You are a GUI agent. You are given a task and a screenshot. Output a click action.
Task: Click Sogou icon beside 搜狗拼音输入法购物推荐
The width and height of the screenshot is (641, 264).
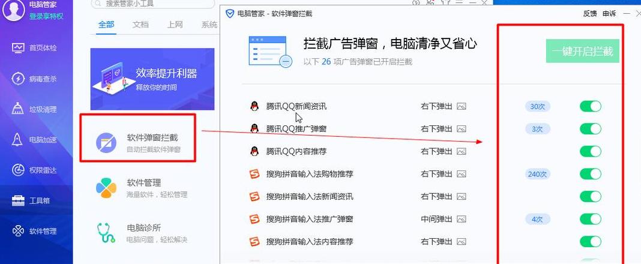click(x=254, y=174)
